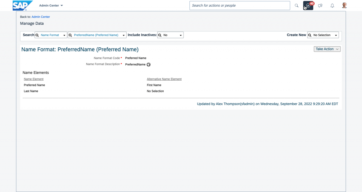Click the SAP logo
Viewport: 362px width, 192px height.
click(22, 6)
